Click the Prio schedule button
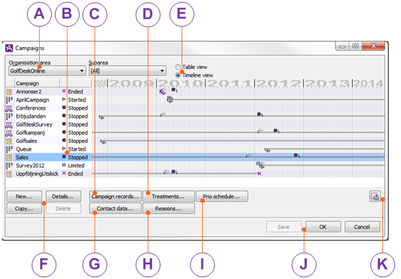The image size is (401, 279). tap(221, 197)
